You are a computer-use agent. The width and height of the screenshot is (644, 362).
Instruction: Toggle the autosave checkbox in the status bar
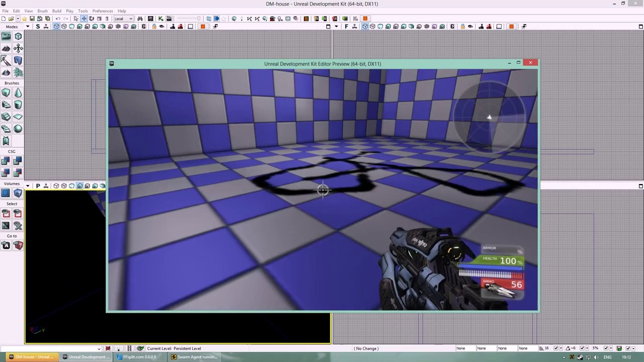coord(627,348)
